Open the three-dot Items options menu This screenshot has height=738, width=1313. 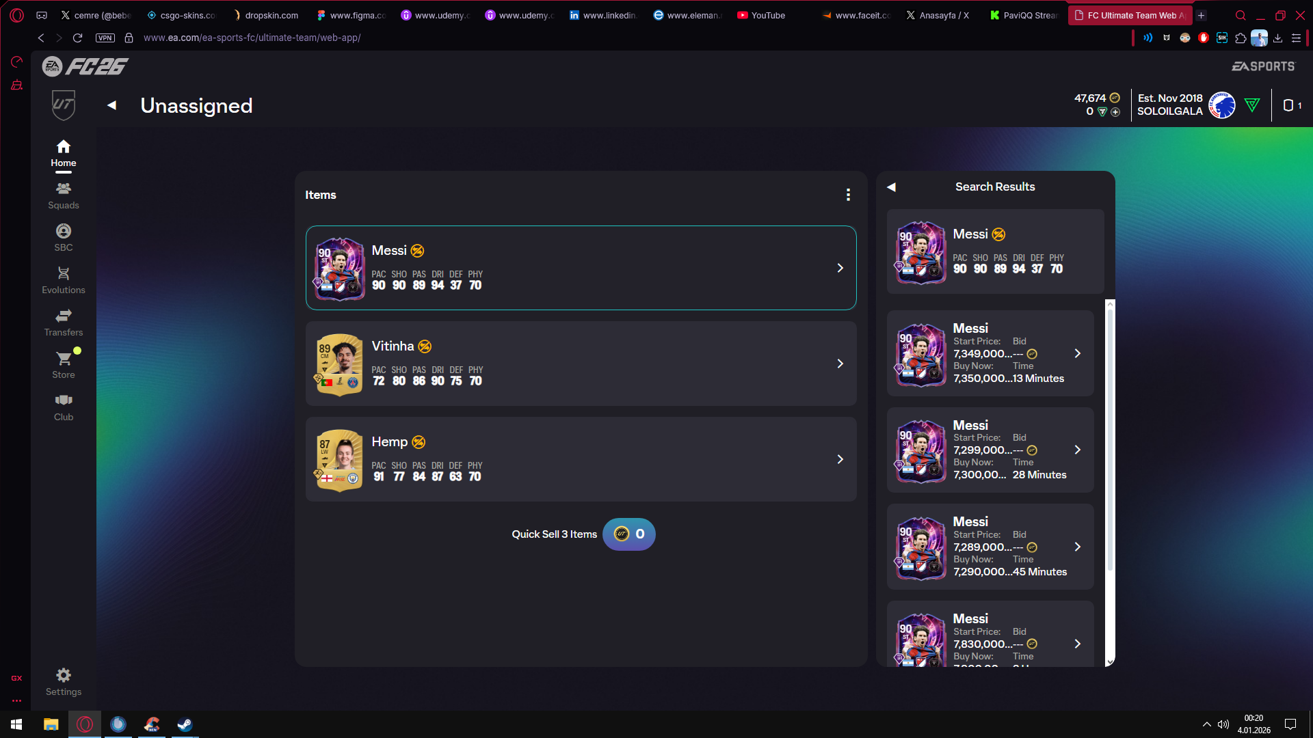click(848, 195)
